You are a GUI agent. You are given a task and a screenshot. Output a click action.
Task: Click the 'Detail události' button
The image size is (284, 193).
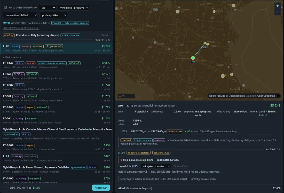coord(181,166)
